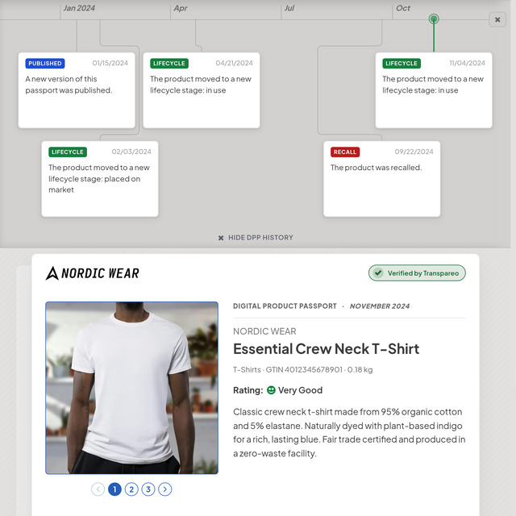Click the LIFECYCLE badge dated 04/21/2024
516x516 pixels.
point(169,63)
